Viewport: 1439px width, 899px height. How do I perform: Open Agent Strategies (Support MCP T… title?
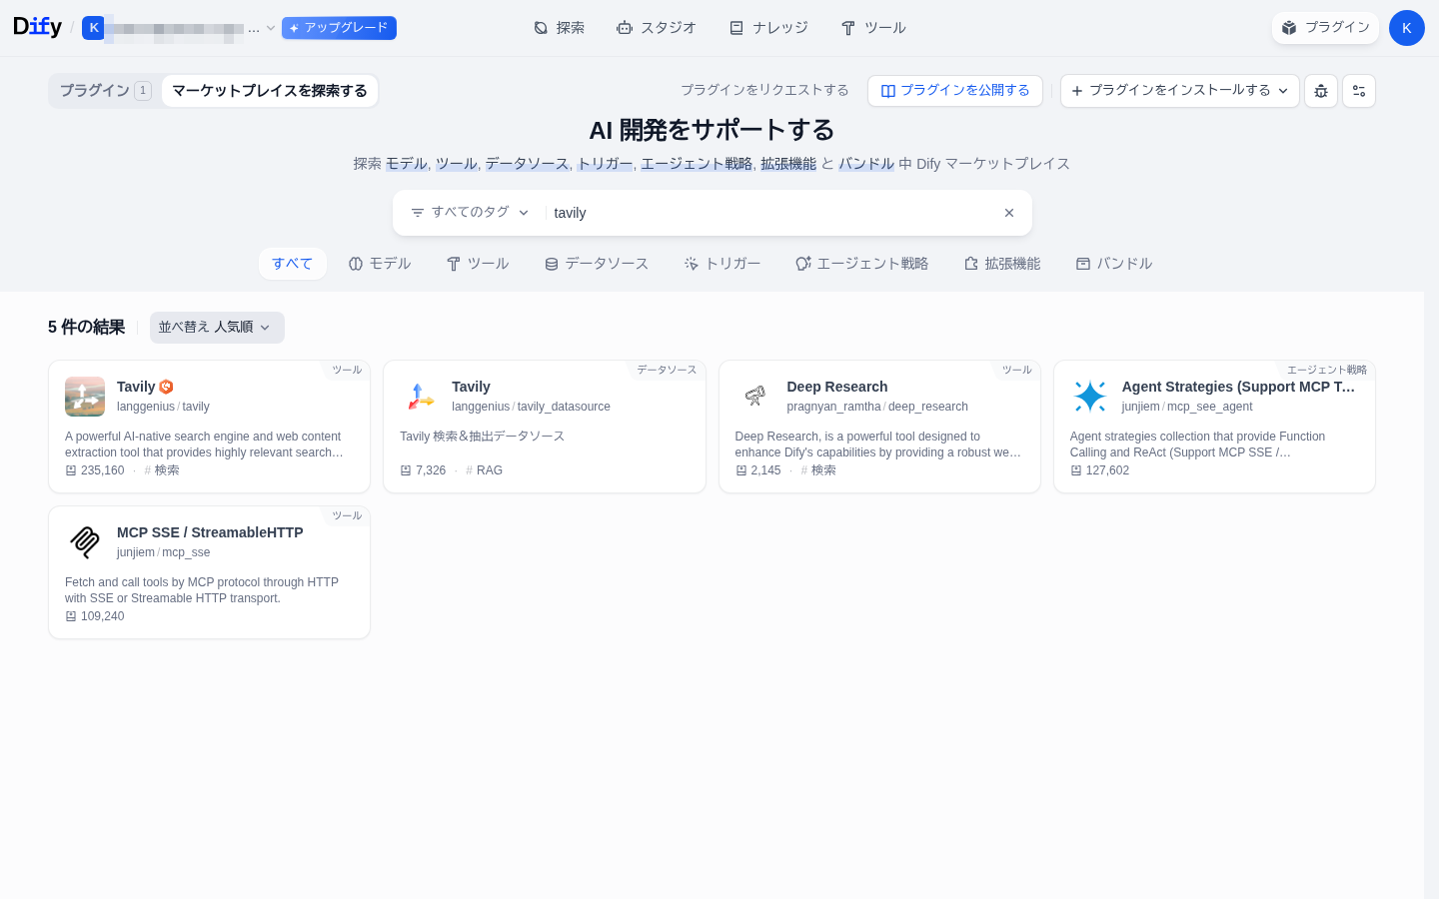[x=1239, y=387]
